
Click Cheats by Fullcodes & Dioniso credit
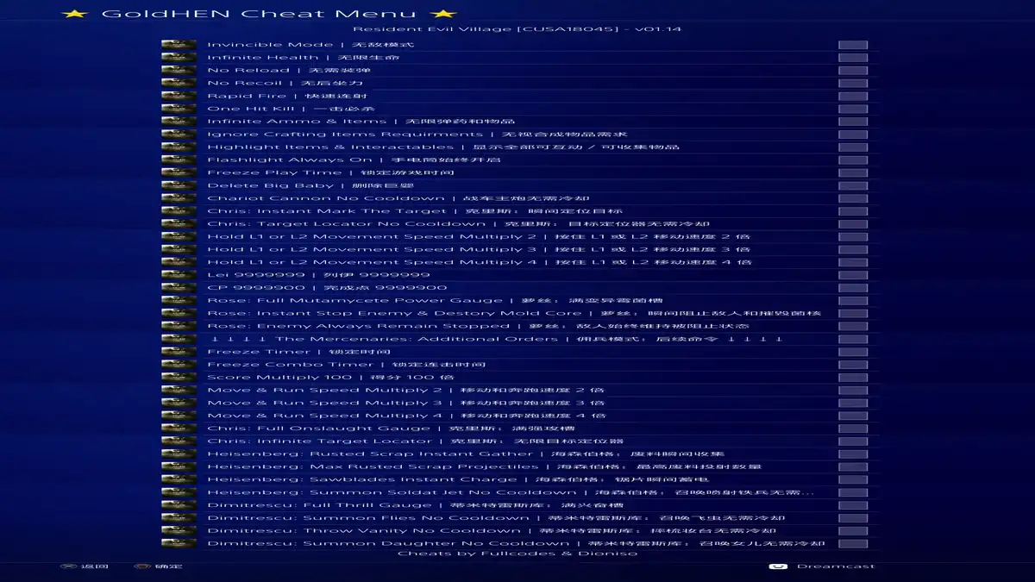[517, 554]
